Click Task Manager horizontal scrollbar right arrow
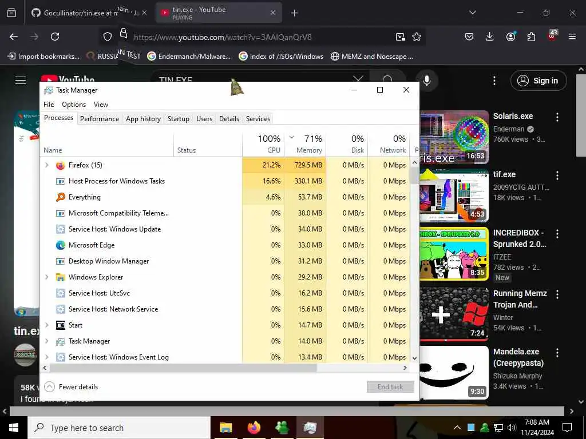The height and width of the screenshot is (439, 586). click(405, 368)
